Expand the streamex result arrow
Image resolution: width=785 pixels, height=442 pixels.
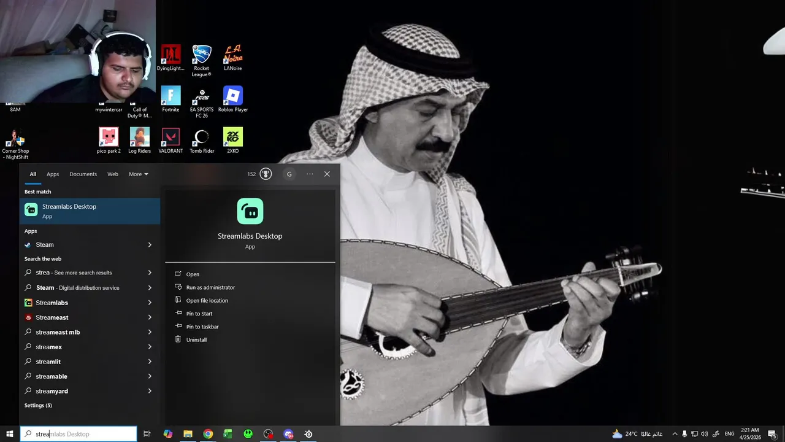tap(150, 347)
